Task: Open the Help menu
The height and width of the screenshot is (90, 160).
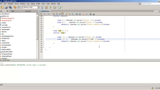Action: point(58,4)
